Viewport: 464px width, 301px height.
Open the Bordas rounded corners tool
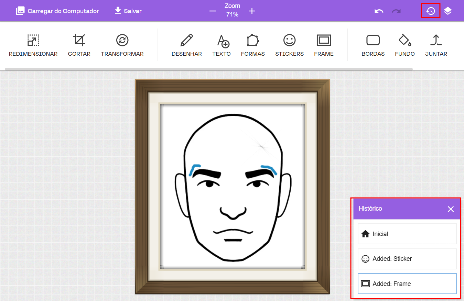pos(373,45)
